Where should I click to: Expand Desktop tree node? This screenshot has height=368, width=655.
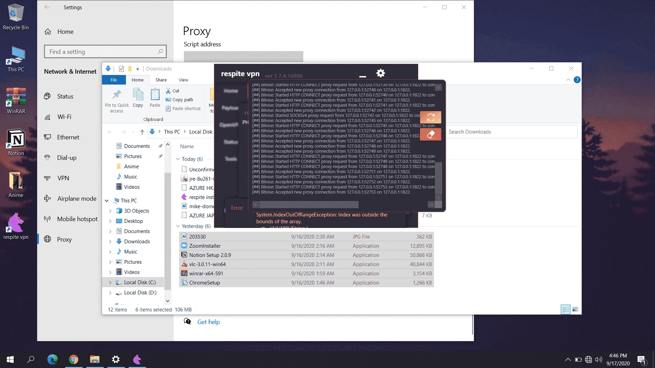pyautogui.click(x=110, y=221)
